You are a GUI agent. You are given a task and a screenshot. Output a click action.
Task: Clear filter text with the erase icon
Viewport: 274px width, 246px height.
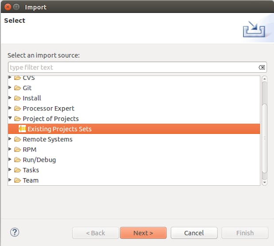tap(262, 67)
